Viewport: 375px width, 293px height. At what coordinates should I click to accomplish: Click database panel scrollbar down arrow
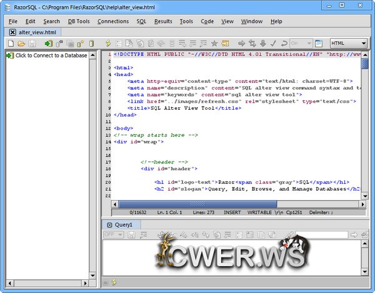click(92, 276)
